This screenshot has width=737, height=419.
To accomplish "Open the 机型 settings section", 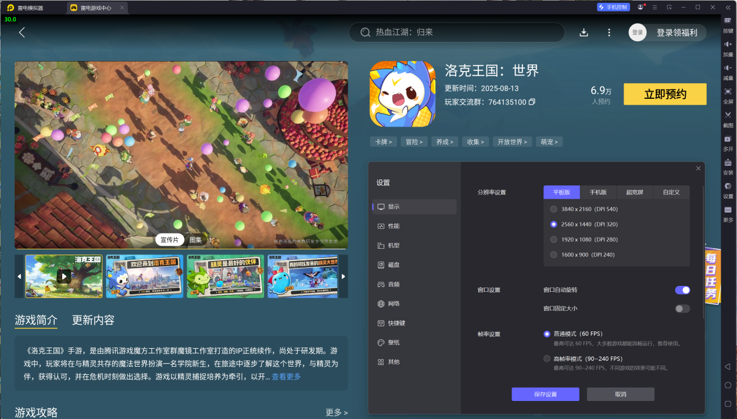I will (414, 245).
